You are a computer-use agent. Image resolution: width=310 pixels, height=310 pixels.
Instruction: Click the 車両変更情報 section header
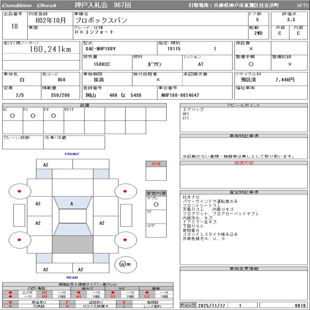[244, 269]
